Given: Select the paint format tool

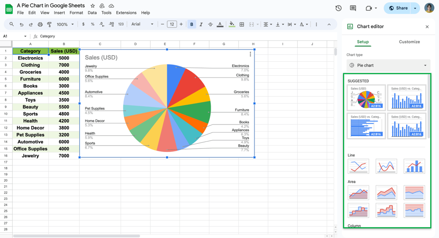Looking at the screenshot, I should click(x=49, y=25).
